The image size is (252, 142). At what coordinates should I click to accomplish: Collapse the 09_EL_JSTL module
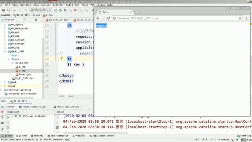tap(5, 52)
